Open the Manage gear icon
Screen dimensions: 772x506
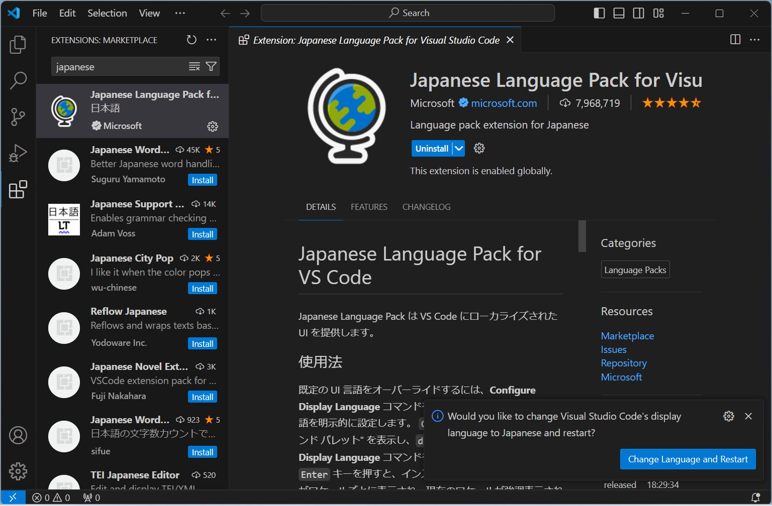point(18,471)
